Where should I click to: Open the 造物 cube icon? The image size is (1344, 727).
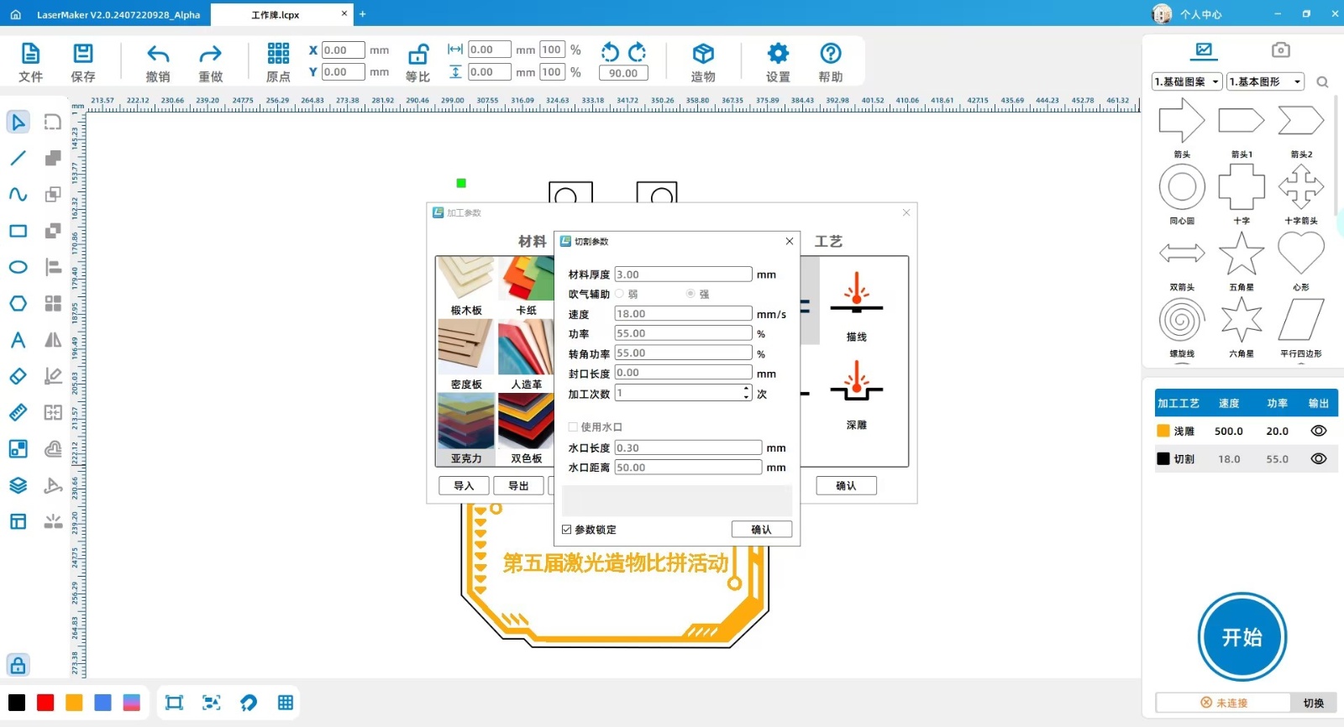(x=703, y=55)
